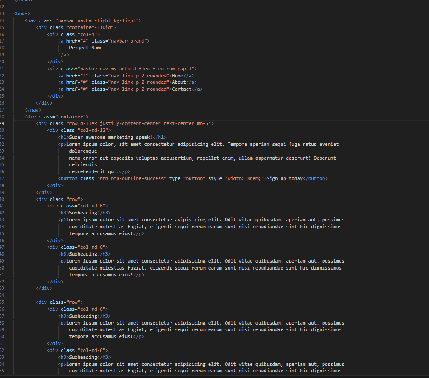Click the "Project Name" text

point(86,48)
